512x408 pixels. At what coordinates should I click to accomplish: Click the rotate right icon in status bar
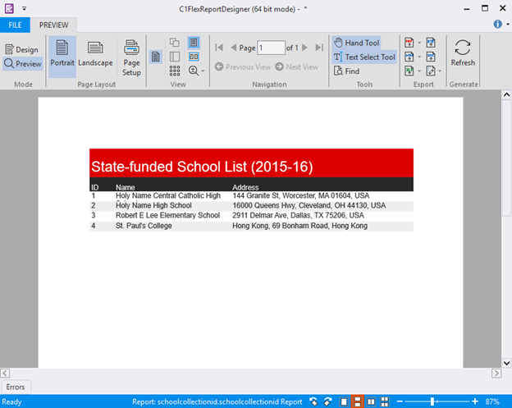(327, 401)
